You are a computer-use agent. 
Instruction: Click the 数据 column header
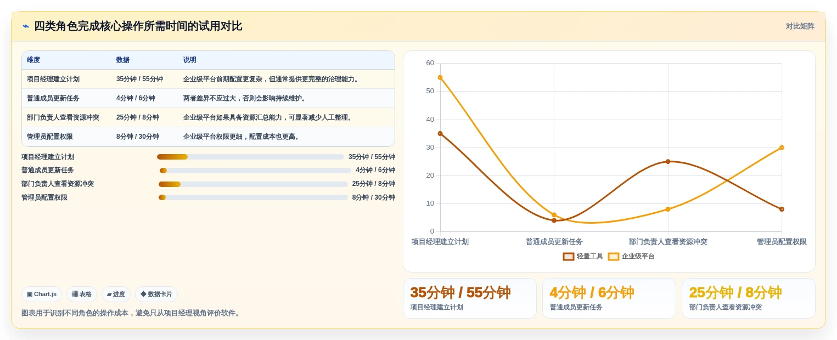123,60
